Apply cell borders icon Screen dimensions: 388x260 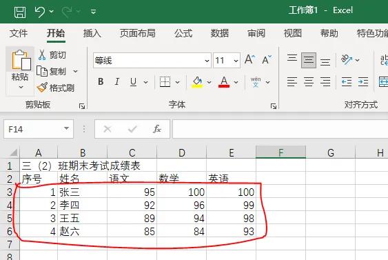[165, 81]
